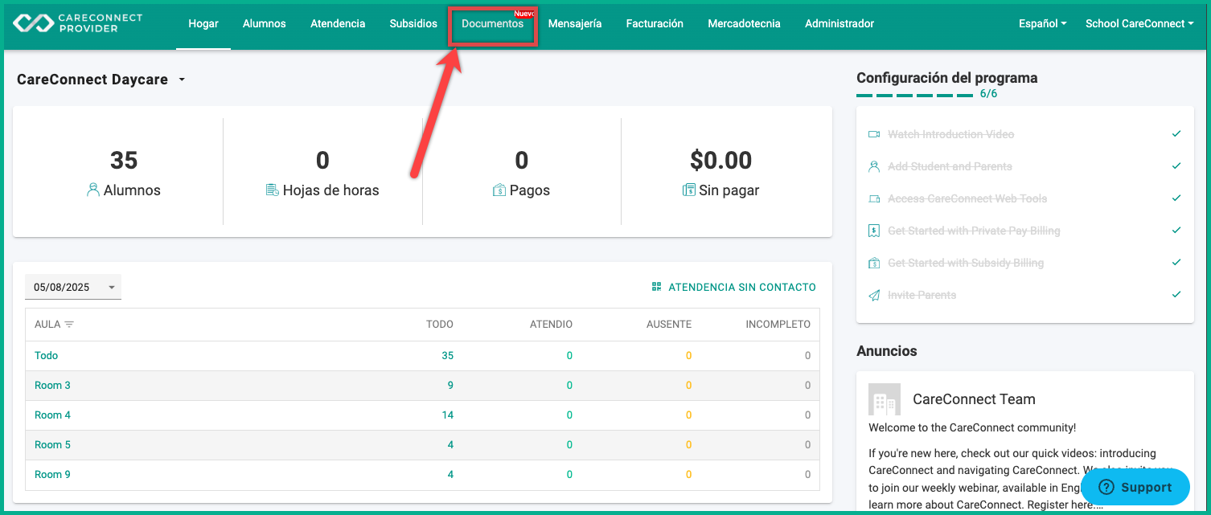
Task: Click Access CareConnect Web Tools link
Action: tap(967, 198)
